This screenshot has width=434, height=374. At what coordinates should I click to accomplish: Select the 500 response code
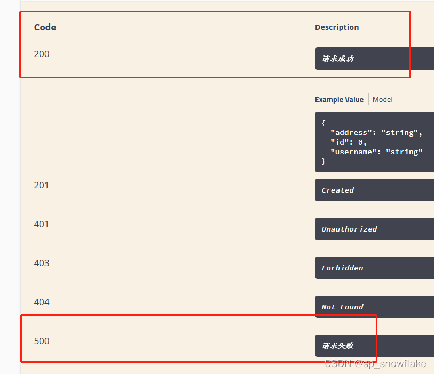tap(42, 341)
